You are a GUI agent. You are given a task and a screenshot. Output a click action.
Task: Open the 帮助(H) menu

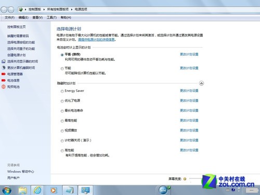(x=66, y=18)
